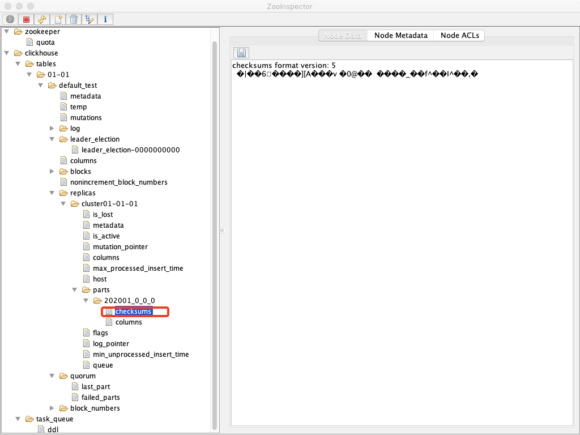Click the file icon beside temp
Image resolution: width=580 pixels, height=435 pixels.
63,106
